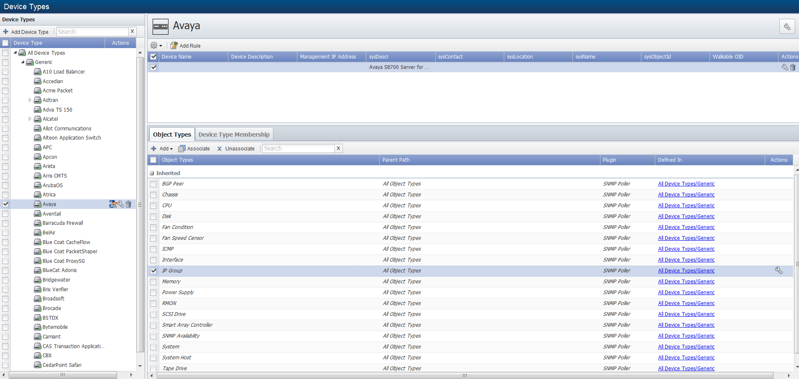Click the Blue Coat ProxySG device icon
This screenshot has width=799, height=379.
tap(38, 261)
